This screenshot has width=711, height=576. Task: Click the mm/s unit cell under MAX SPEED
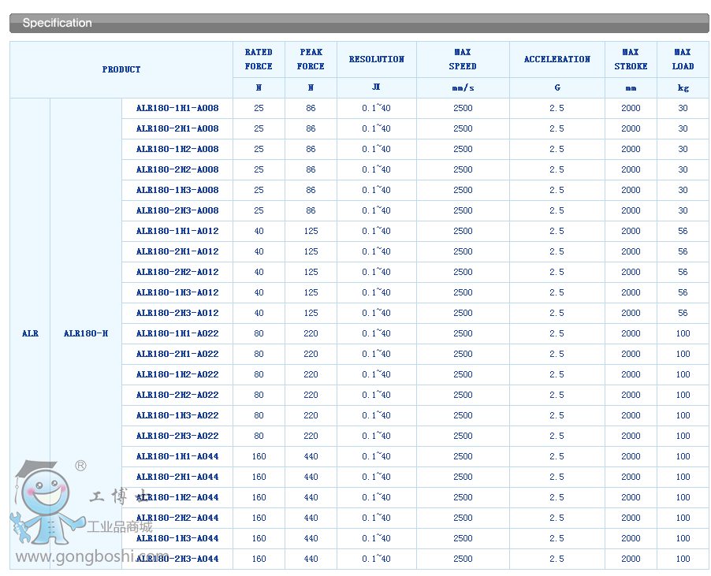(x=463, y=88)
